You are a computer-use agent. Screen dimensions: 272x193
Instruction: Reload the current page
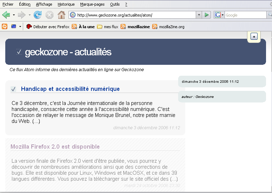38,15
